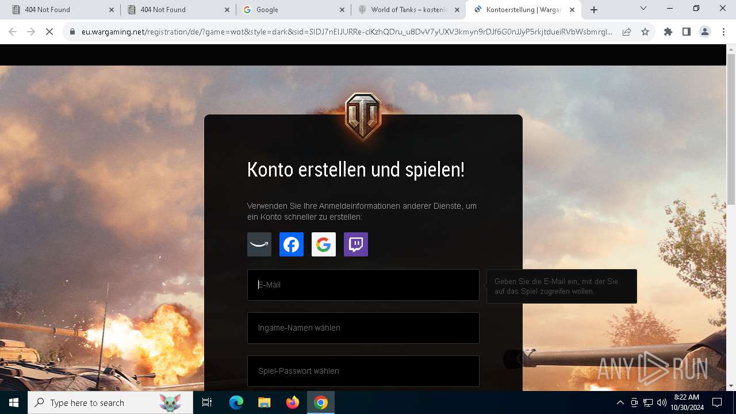Go forward to the next page
The width and height of the screenshot is (736, 414).
tap(31, 32)
